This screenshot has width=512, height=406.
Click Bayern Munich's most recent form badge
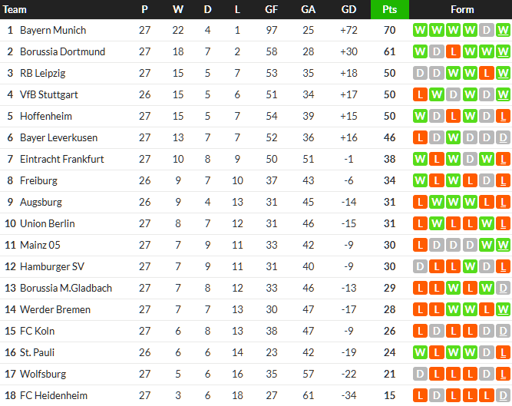point(503,31)
